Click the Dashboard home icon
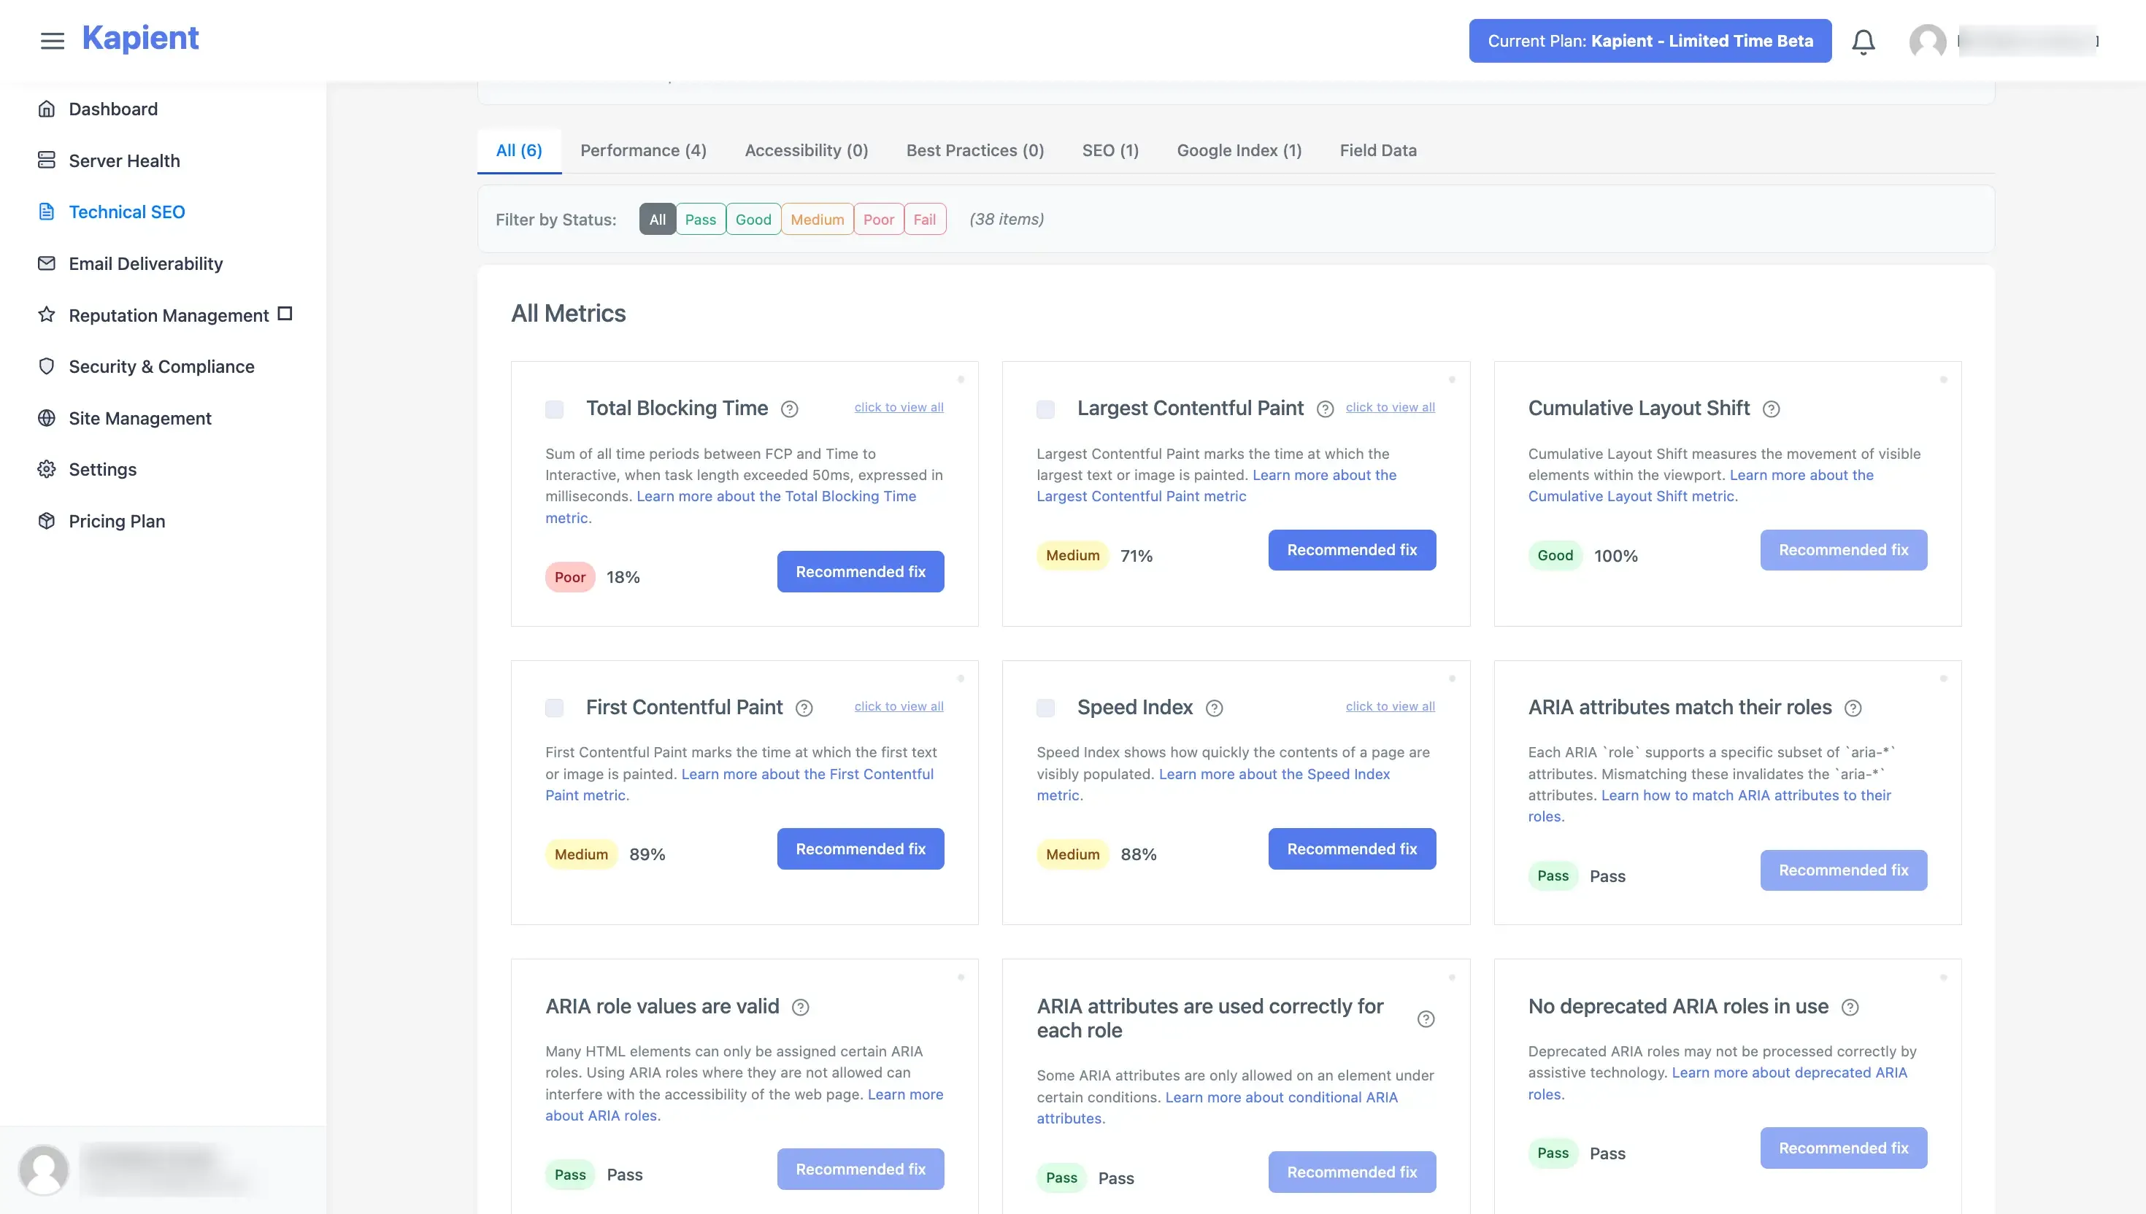Screen dimensions: 2146x1214 (x=47, y=109)
